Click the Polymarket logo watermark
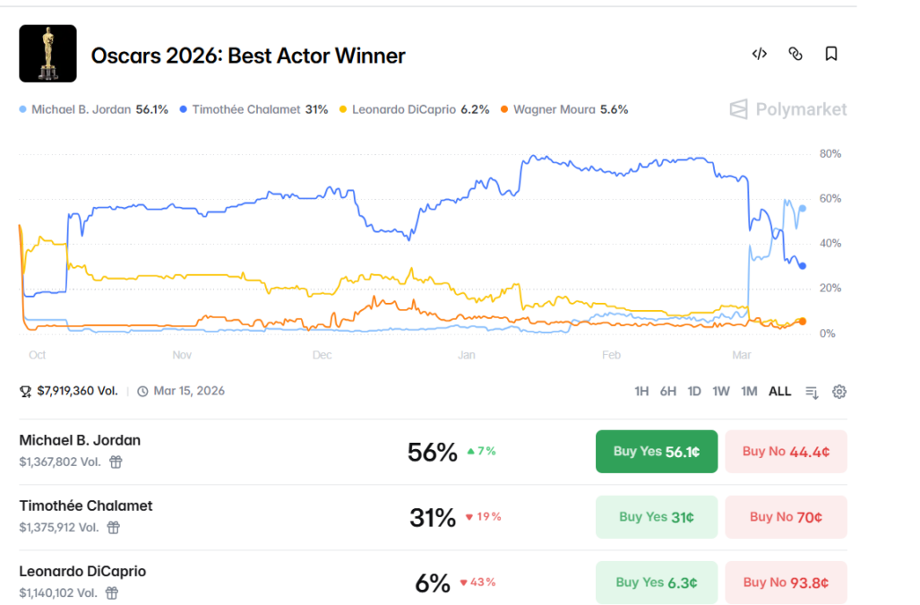This screenshot has height=605, width=920. click(787, 109)
